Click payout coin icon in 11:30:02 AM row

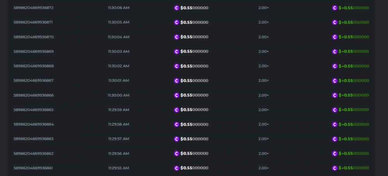pos(334,66)
